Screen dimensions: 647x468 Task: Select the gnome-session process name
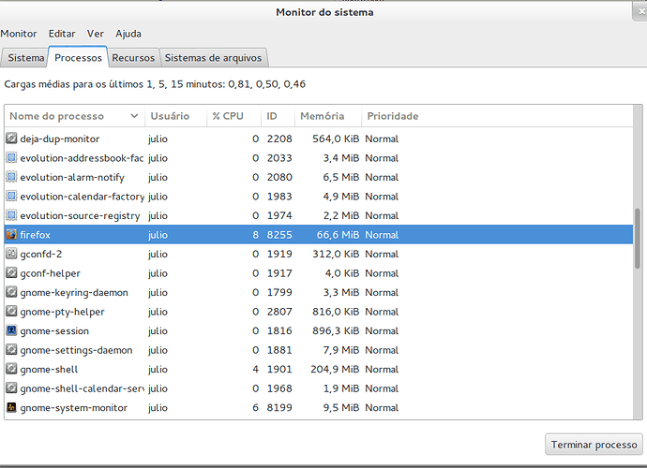(54, 330)
